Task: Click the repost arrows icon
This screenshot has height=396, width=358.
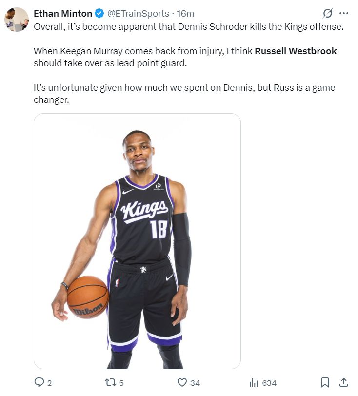Action: (x=111, y=383)
